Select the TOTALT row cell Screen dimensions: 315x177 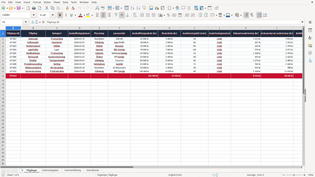click(13, 76)
